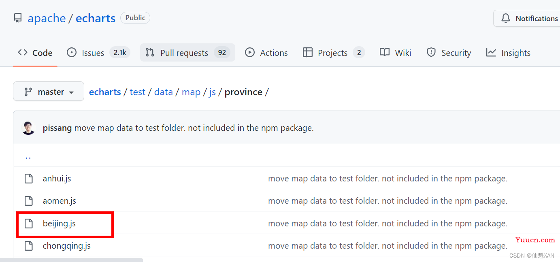Click the pull request merge icon

(x=150, y=53)
